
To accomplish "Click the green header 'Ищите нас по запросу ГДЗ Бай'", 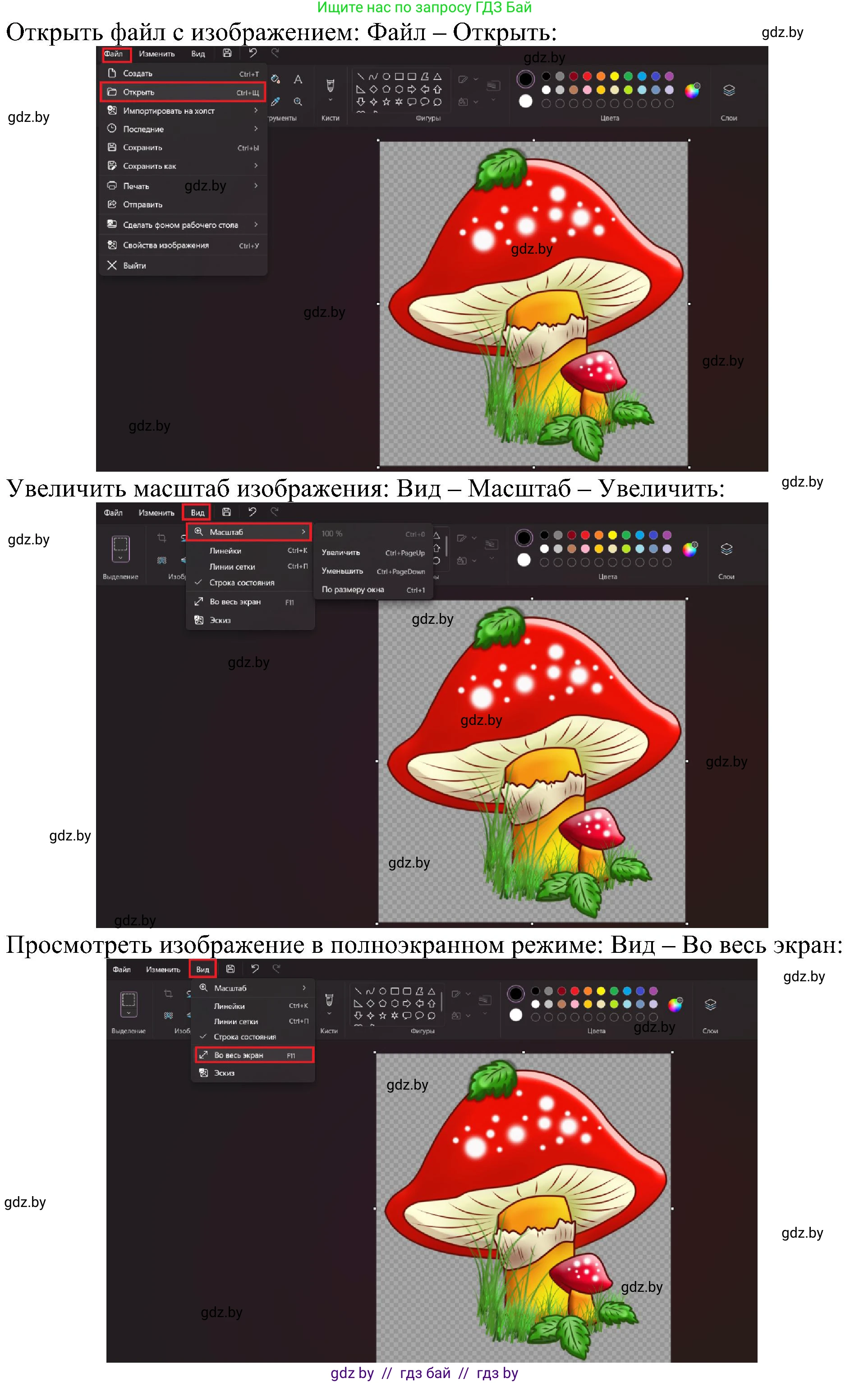I will [424, 8].
